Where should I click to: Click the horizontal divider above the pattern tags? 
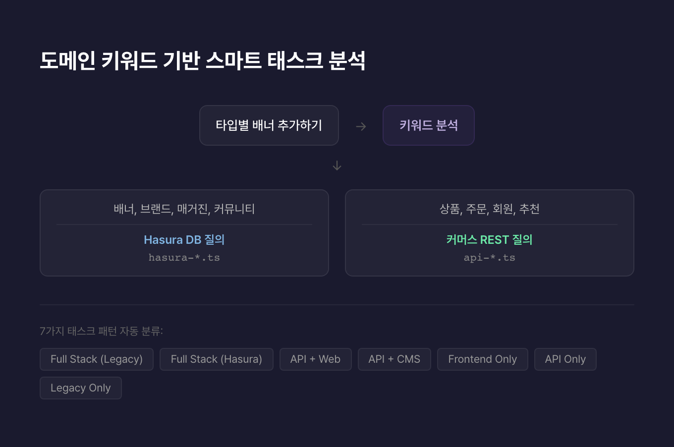[337, 305]
